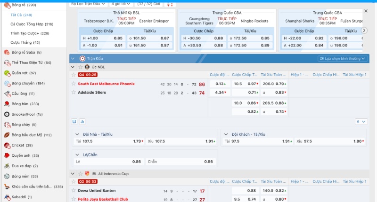Bet Xỉu 97.5 away total 1.80
Viewport: 377px width, 202px height.
tap(330, 141)
